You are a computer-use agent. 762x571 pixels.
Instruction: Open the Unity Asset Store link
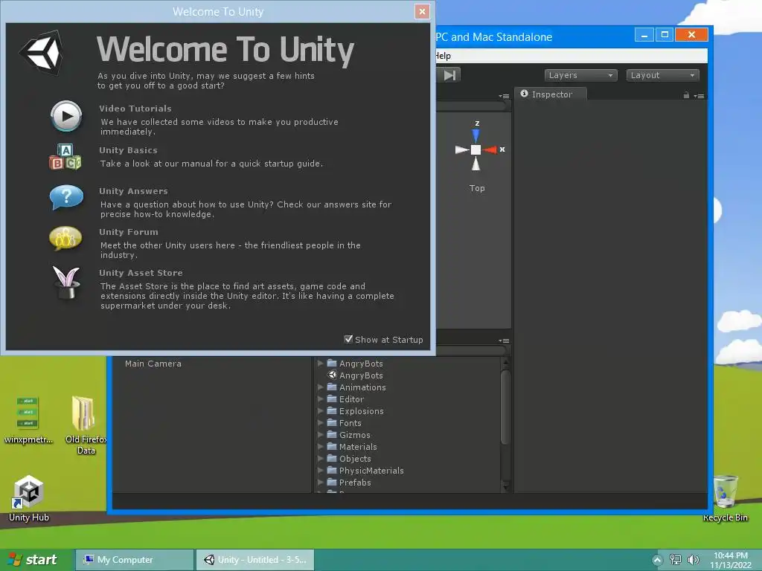click(x=141, y=272)
